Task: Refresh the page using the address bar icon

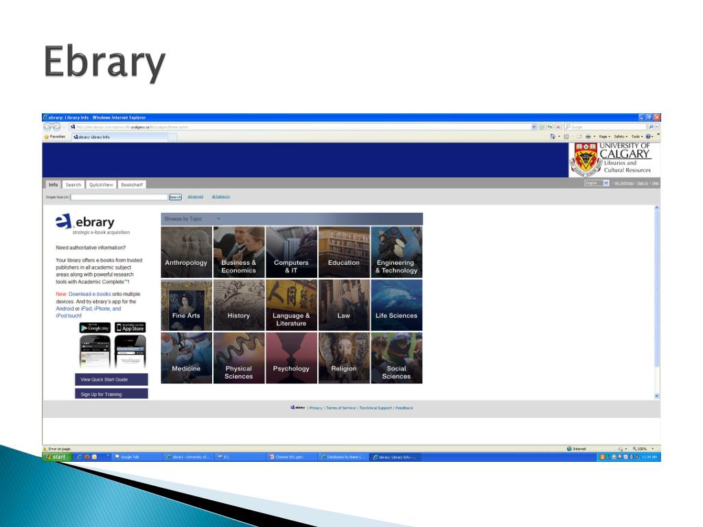Action: point(550,127)
